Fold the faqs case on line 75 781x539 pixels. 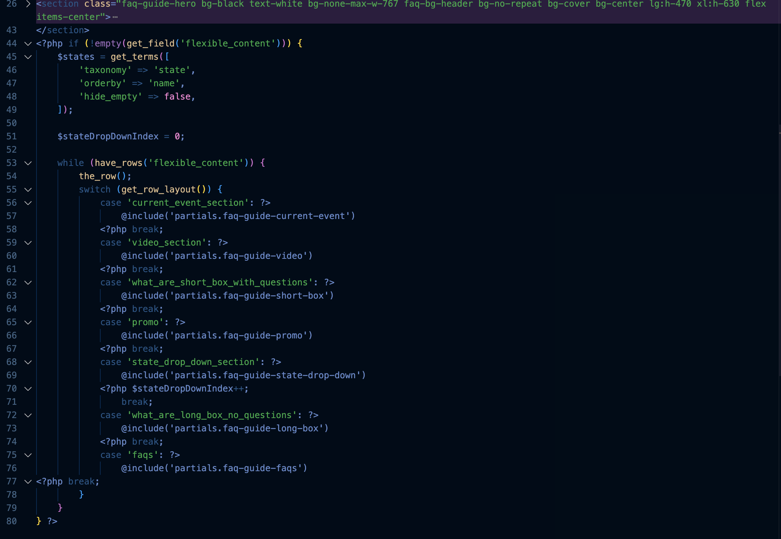click(x=28, y=455)
